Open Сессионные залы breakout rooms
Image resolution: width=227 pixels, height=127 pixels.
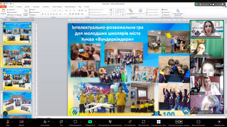point(158,122)
